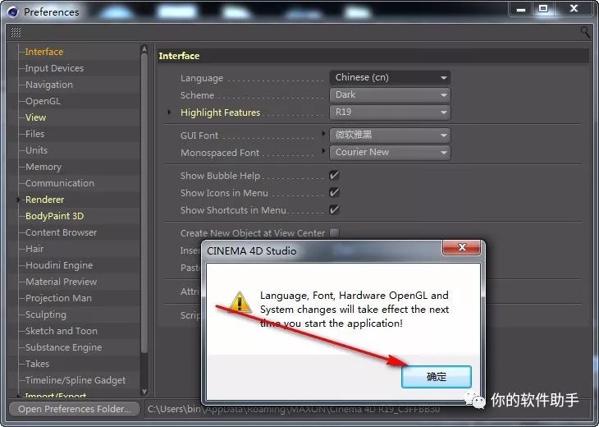Select Projection Man category

pyautogui.click(x=58, y=298)
